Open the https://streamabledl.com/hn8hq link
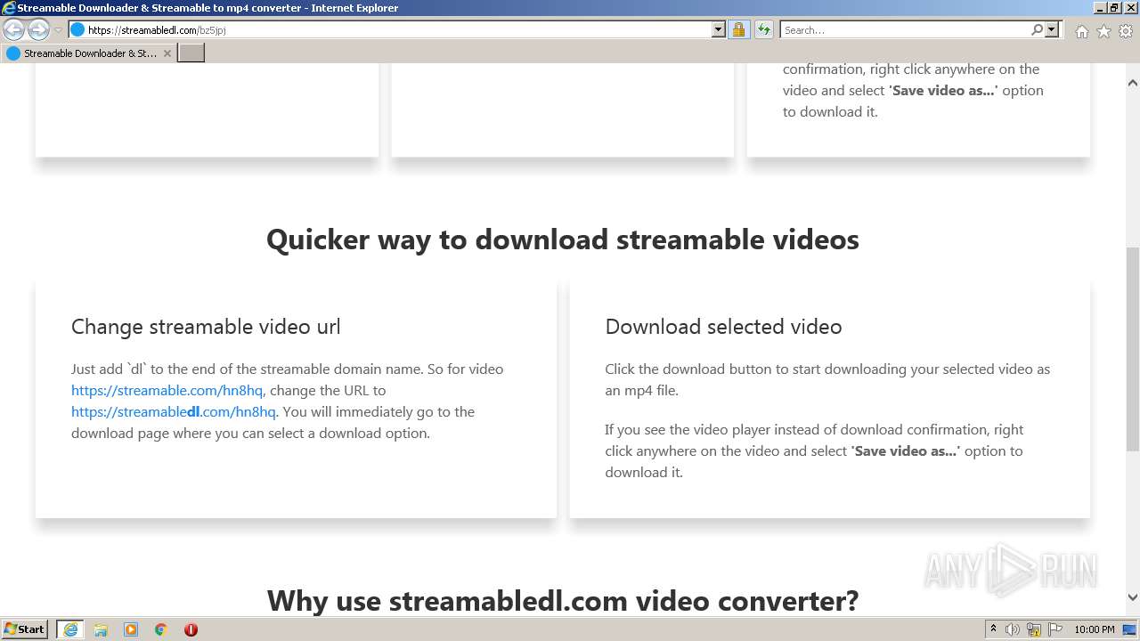Image resolution: width=1140 pixels, height=641 pixels. 174,411
